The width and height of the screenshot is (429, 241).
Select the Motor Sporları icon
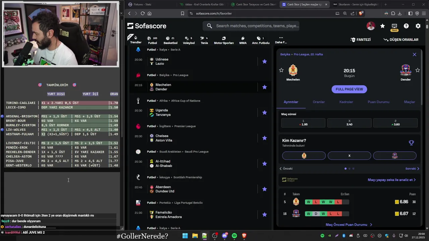pos(224,40)
